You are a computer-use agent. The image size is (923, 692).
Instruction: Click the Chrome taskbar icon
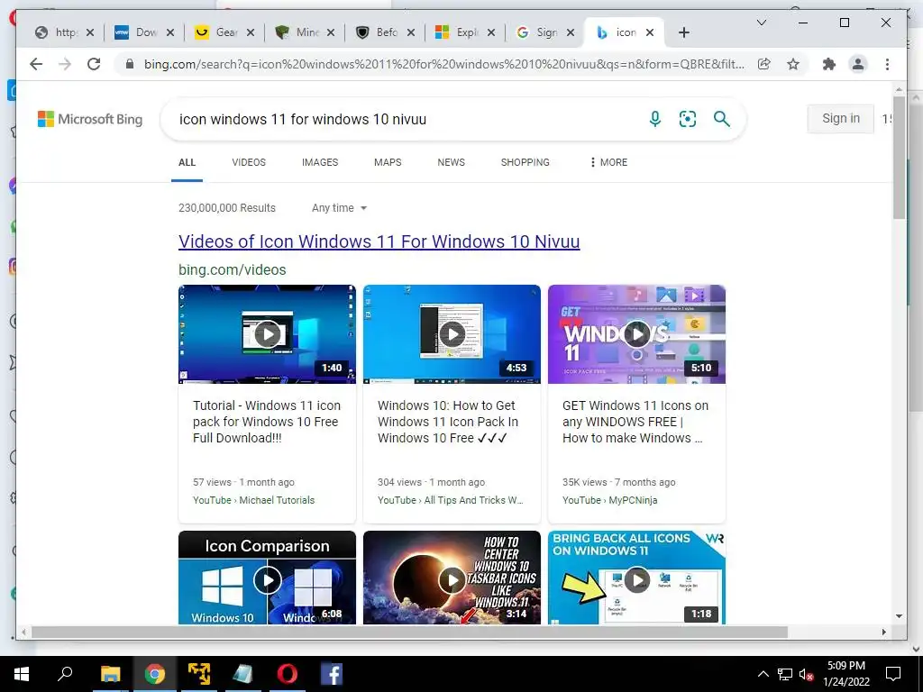click(155, 674)
